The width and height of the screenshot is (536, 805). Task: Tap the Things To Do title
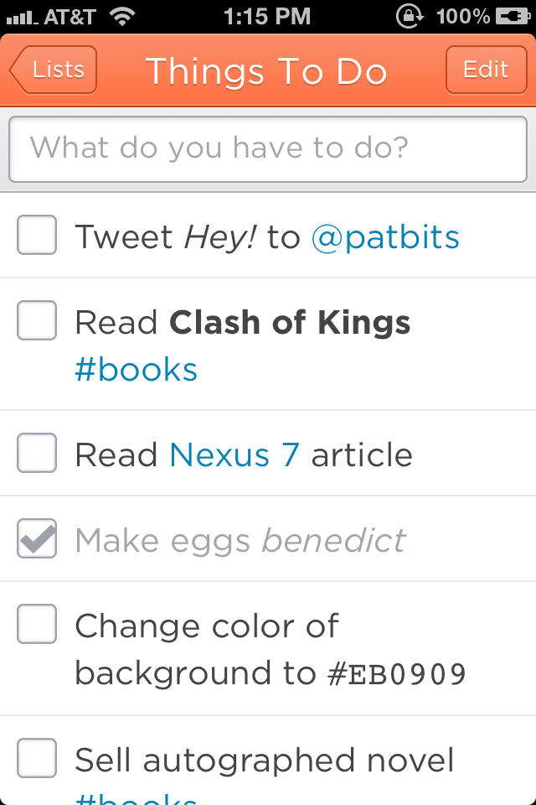266,70
